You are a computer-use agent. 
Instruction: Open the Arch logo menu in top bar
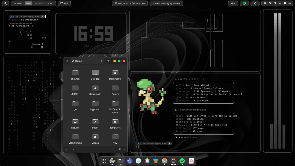pyautogui.click(x=5, y=3)
